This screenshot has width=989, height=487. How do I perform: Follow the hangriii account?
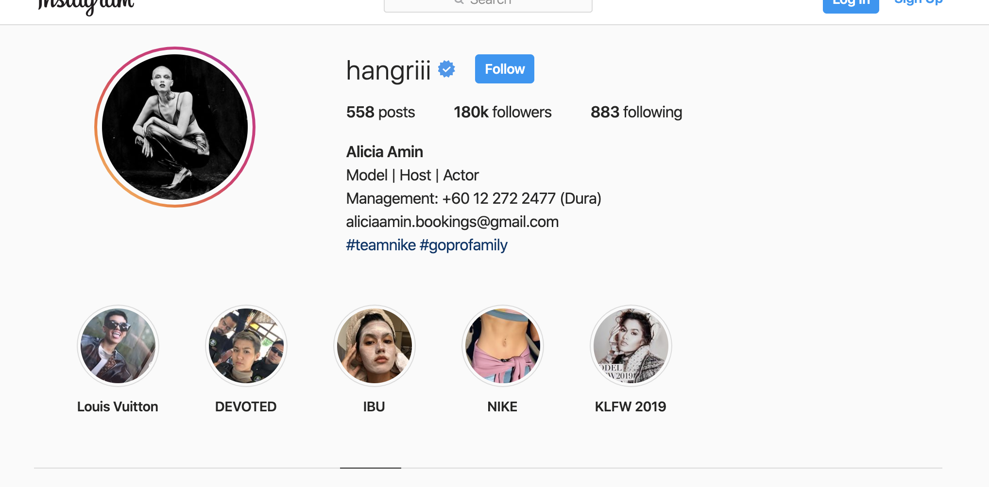tap(504, 69)
